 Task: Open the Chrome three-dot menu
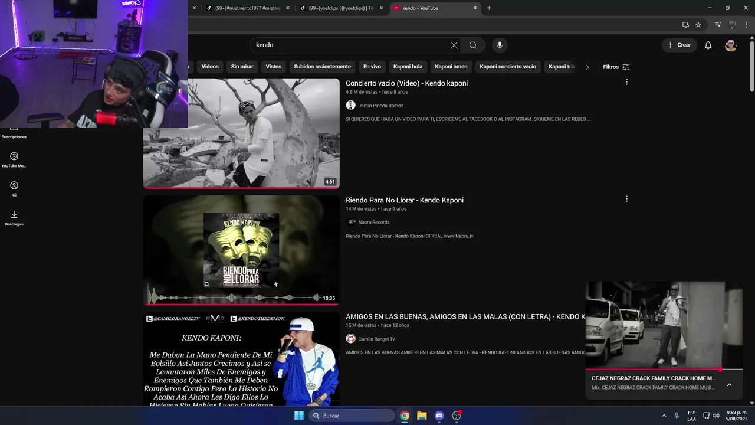(746, 25)
